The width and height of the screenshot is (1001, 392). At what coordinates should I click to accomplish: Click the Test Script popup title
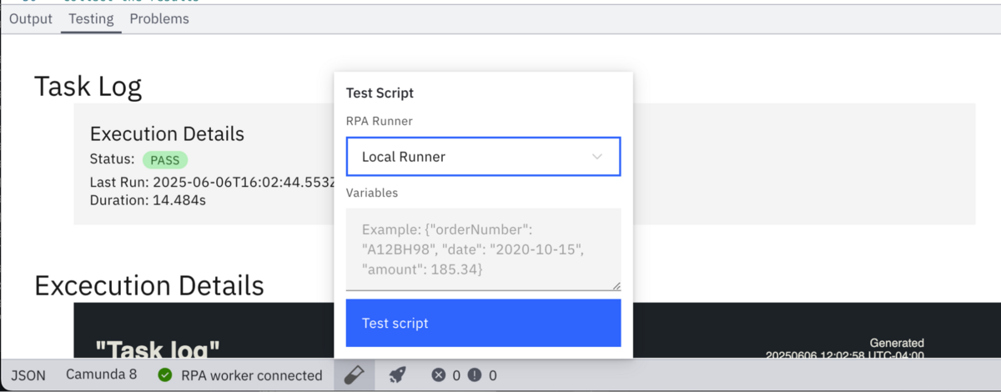(380, 93)
